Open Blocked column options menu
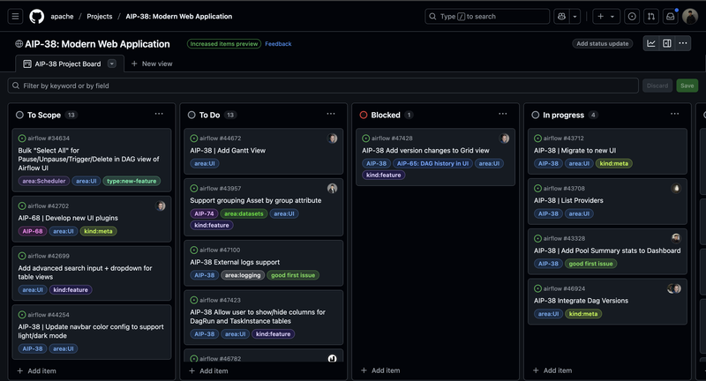Viewport: 706px width, 381px height. pos(503,114)
